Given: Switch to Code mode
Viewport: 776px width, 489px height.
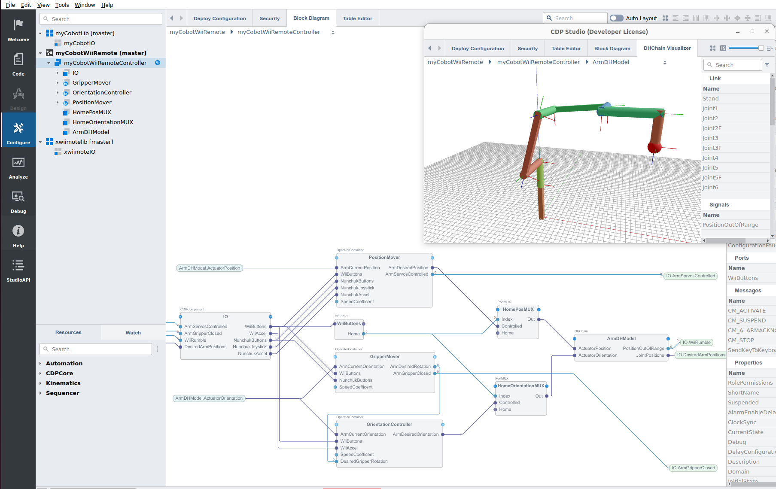Looking at the screenshot, I should 18,64.
